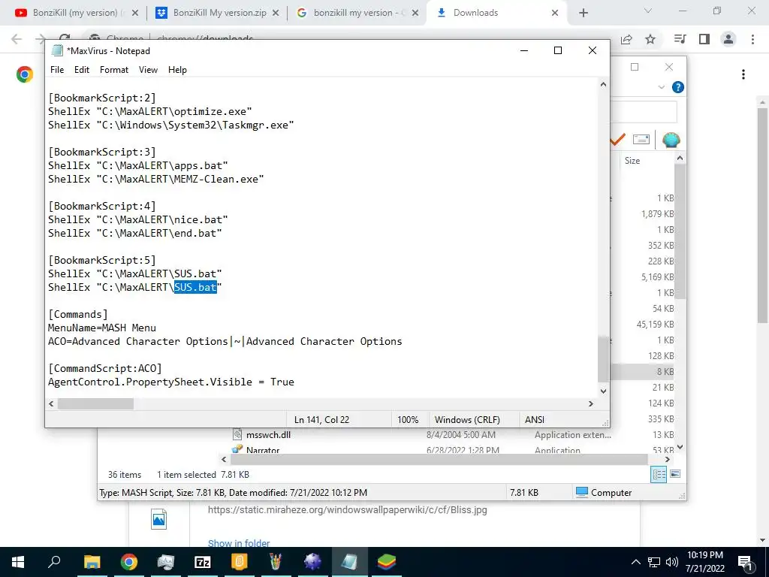
Task: Open the Format menu in Notepad
Action: coord(114,70)
